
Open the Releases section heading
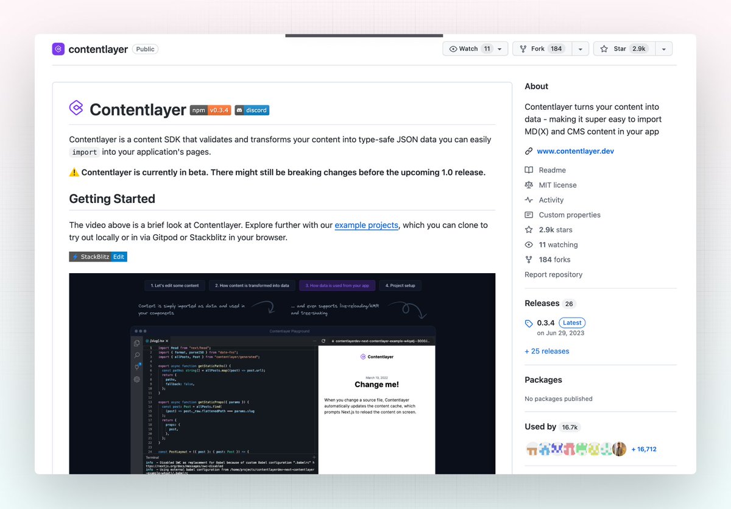coord(542,303)
